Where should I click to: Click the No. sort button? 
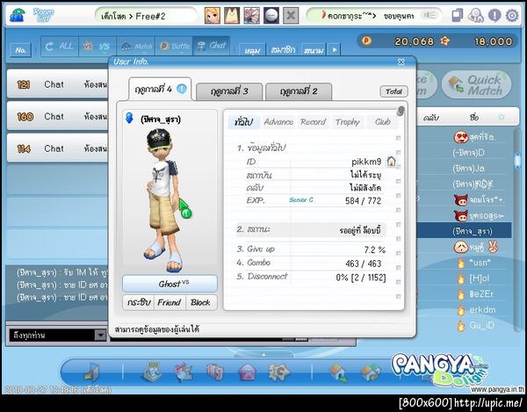pyautogui.click(x=20, y=50)
